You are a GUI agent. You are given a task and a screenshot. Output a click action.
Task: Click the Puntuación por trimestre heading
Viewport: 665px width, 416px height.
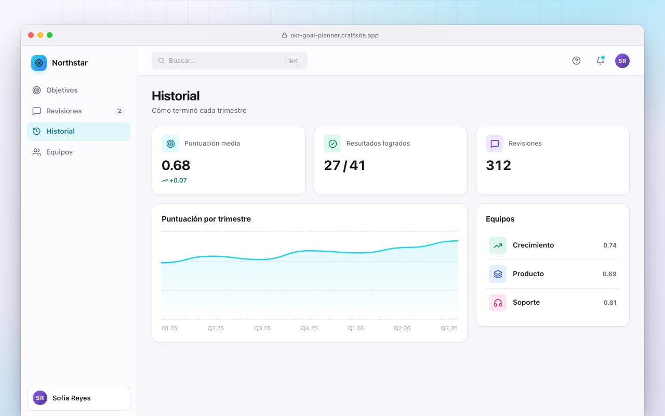206,219
